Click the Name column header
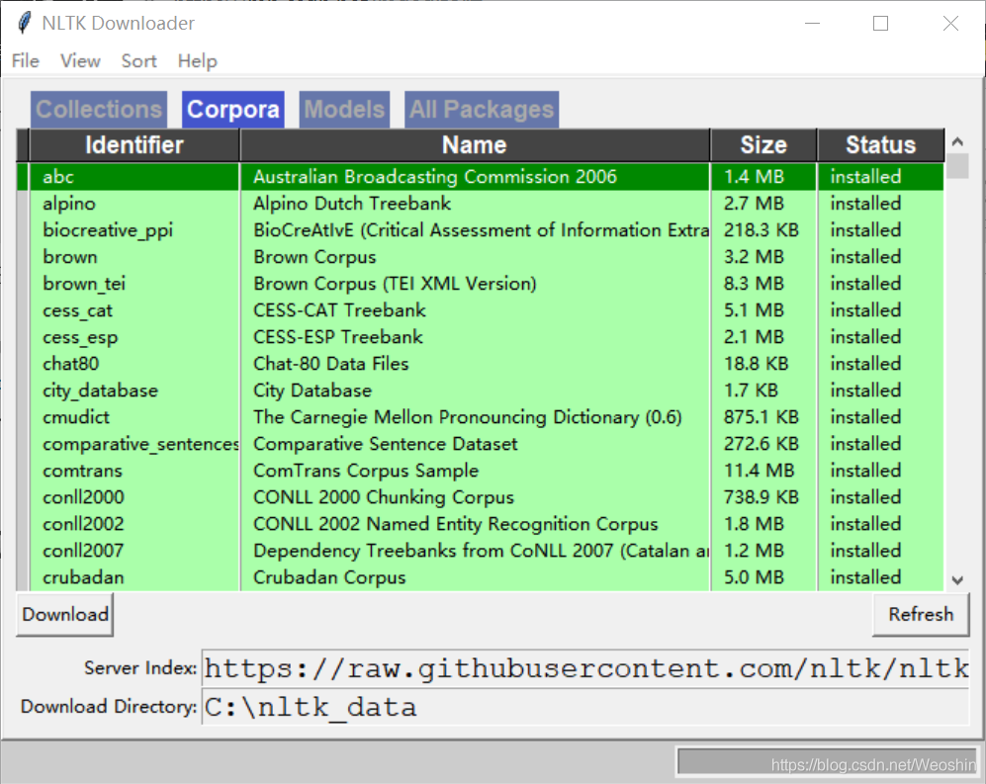986x784 pixels. pos(474,145)
